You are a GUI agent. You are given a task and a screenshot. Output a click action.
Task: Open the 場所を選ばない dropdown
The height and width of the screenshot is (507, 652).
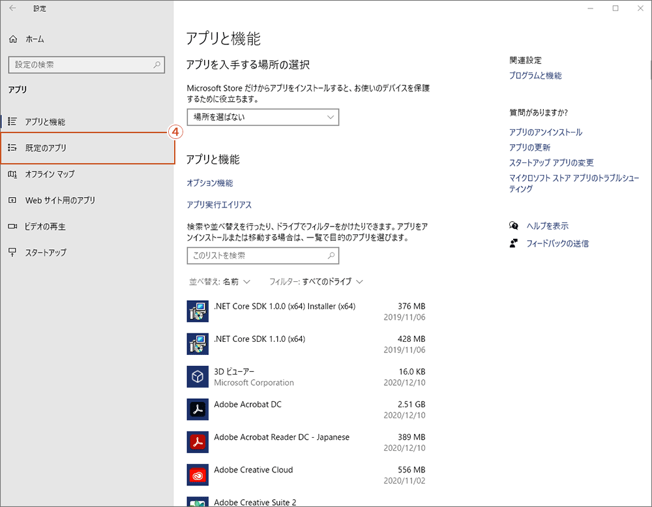(263, 117)
